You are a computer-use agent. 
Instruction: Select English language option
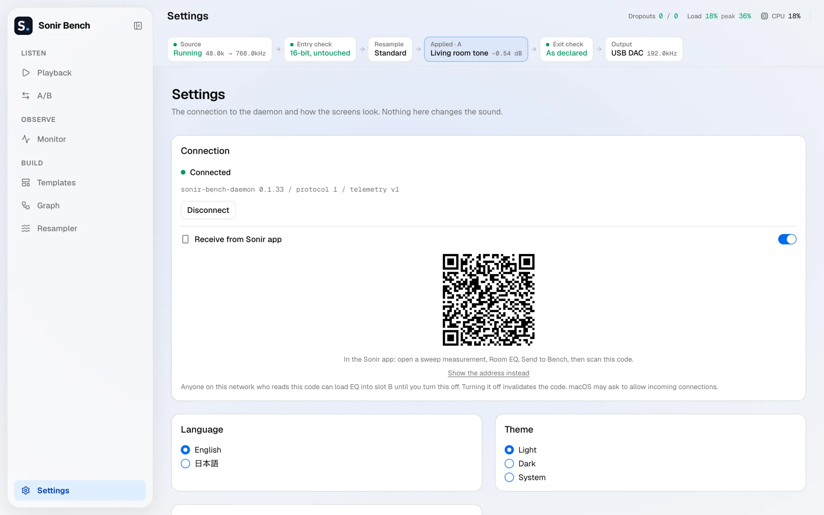coord(201,450)
